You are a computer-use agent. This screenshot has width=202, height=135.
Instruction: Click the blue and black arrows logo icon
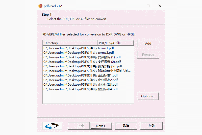click(52, 126)
